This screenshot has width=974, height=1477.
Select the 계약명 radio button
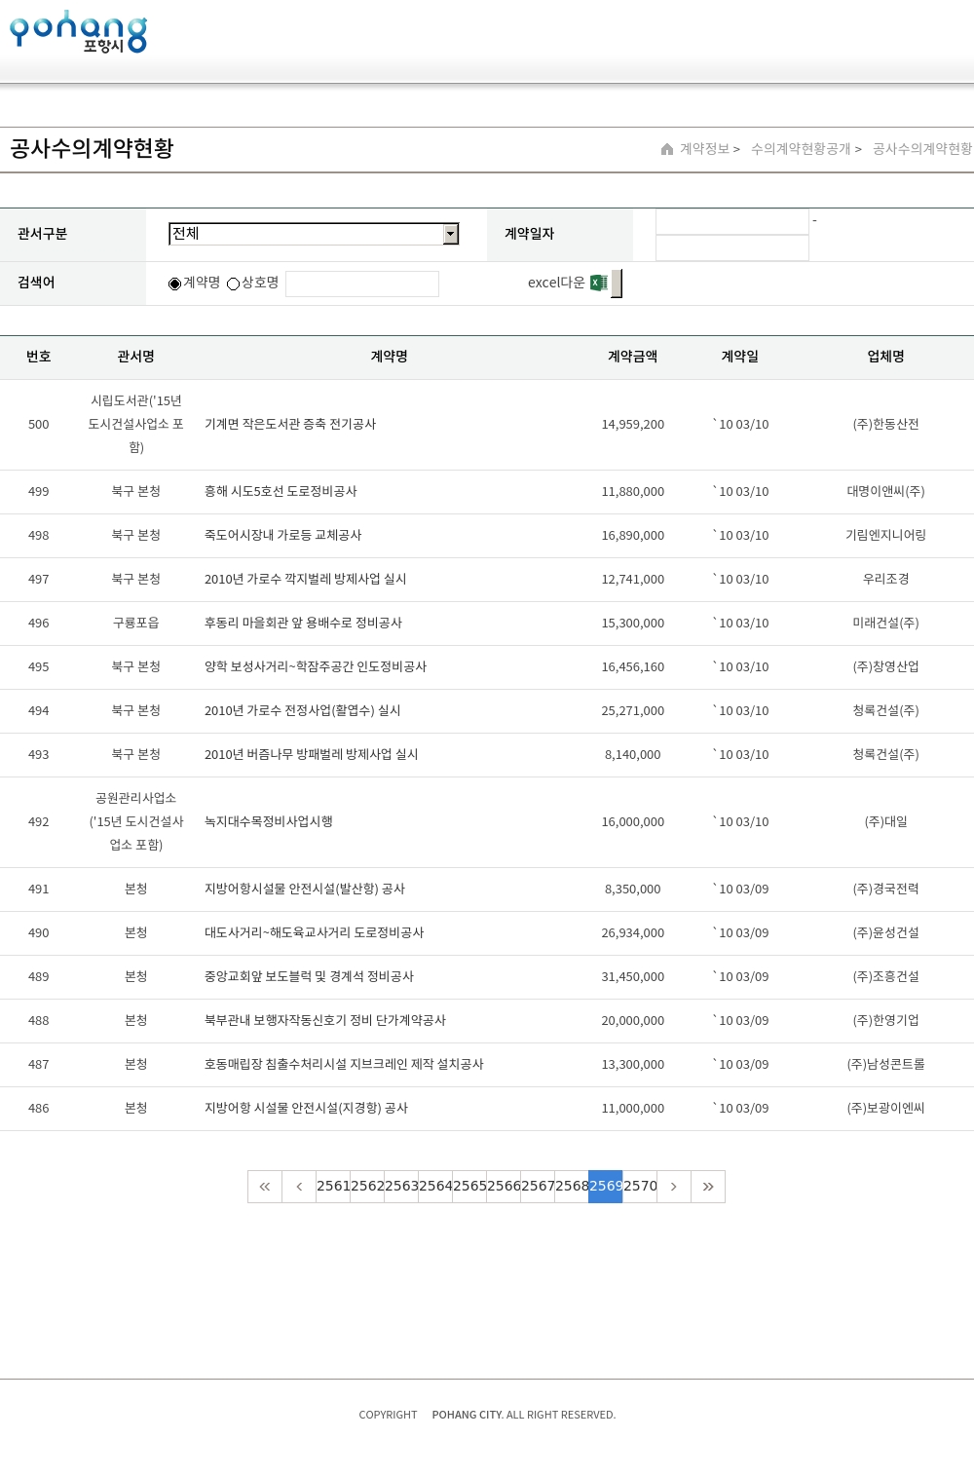(175, 284)
